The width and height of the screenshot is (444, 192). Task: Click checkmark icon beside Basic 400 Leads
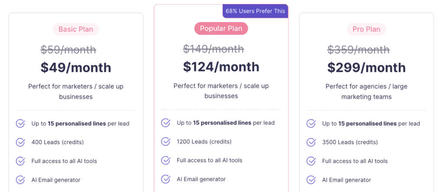(20, 142)
